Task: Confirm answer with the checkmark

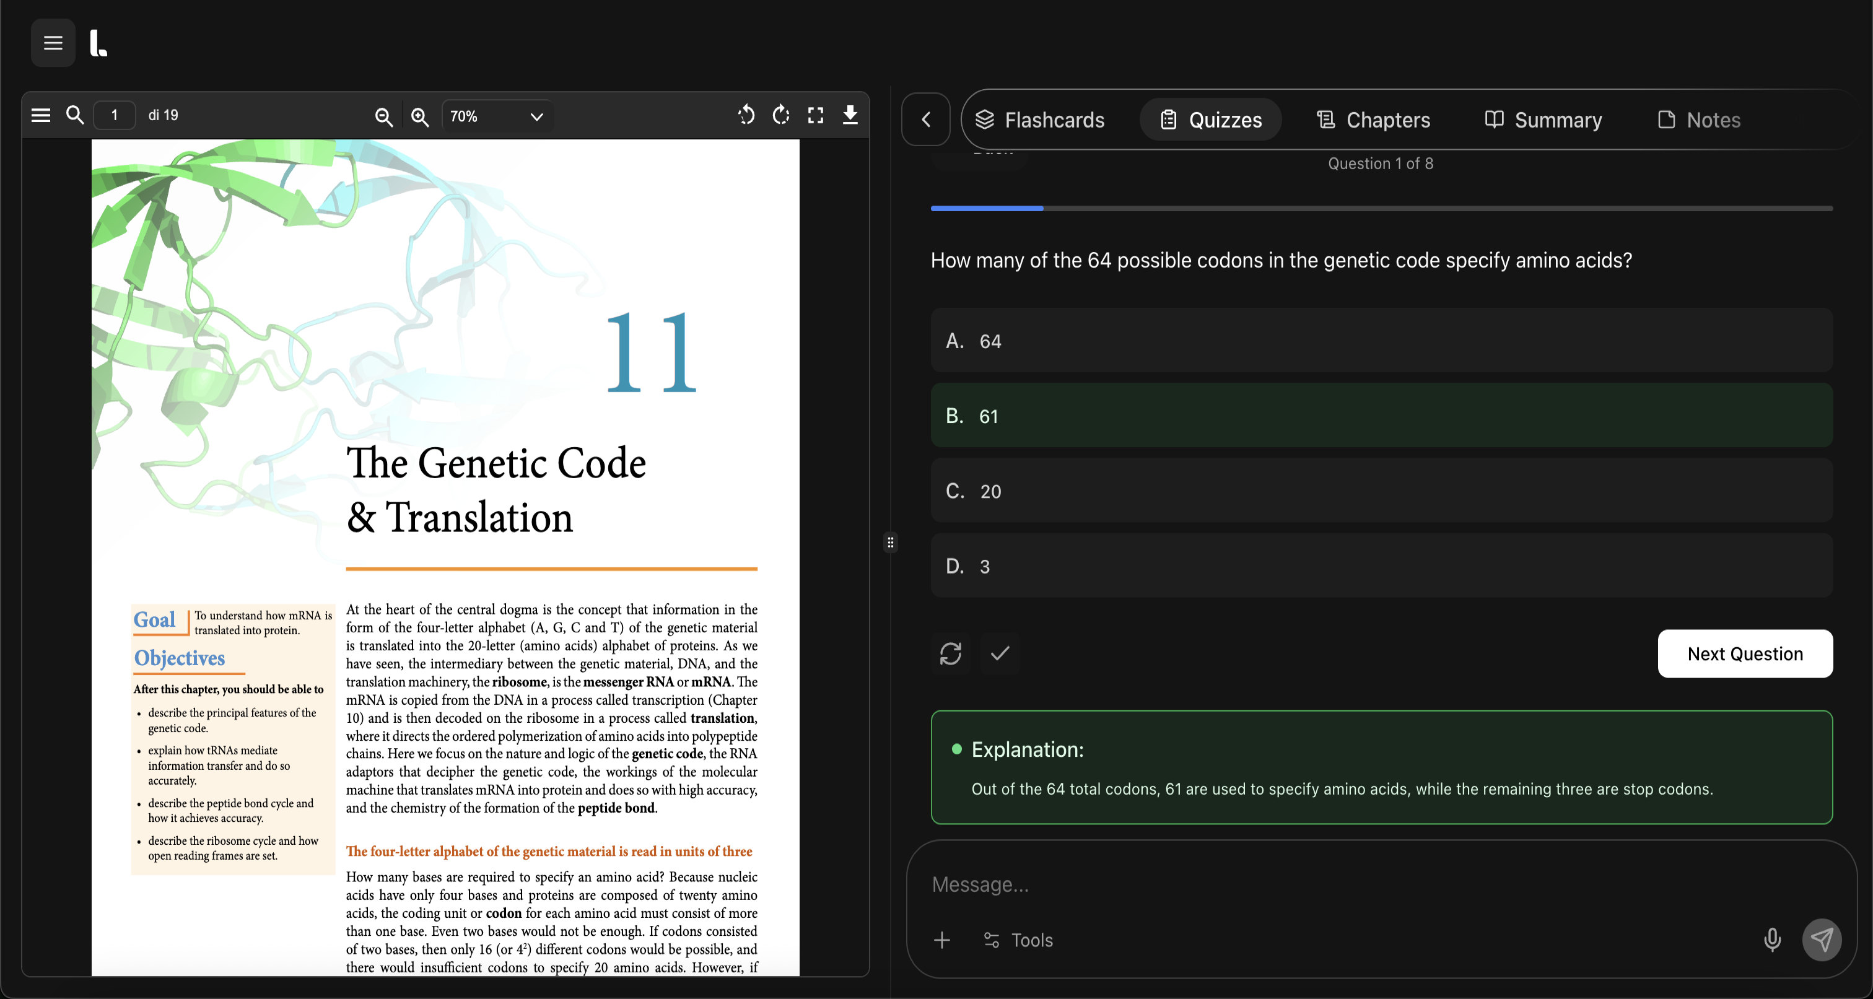Action: 1000,653
